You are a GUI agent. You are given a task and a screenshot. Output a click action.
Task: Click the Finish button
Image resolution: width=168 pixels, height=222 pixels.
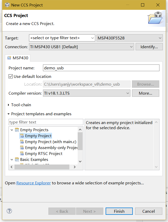119,211
